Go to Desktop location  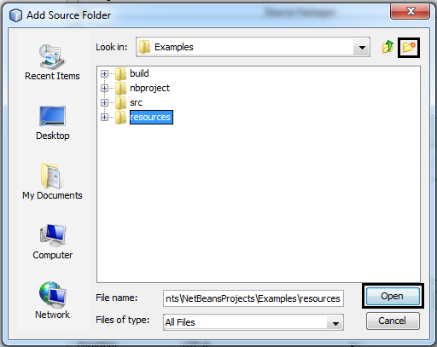(52, 123)
